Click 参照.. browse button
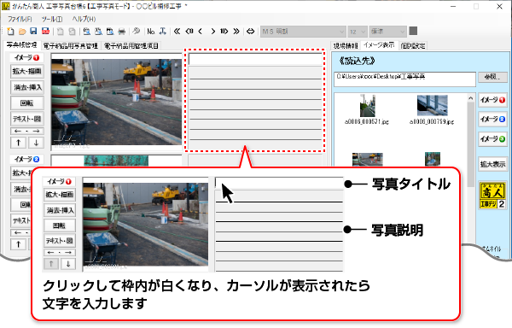The width and height of the screenshot is (512, 328). [x=493, y=77]
